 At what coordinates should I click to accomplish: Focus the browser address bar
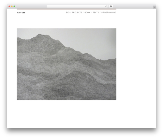(x=77, y=7)
